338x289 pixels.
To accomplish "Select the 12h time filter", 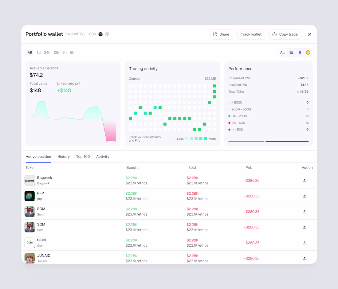I will click(56, 53).
